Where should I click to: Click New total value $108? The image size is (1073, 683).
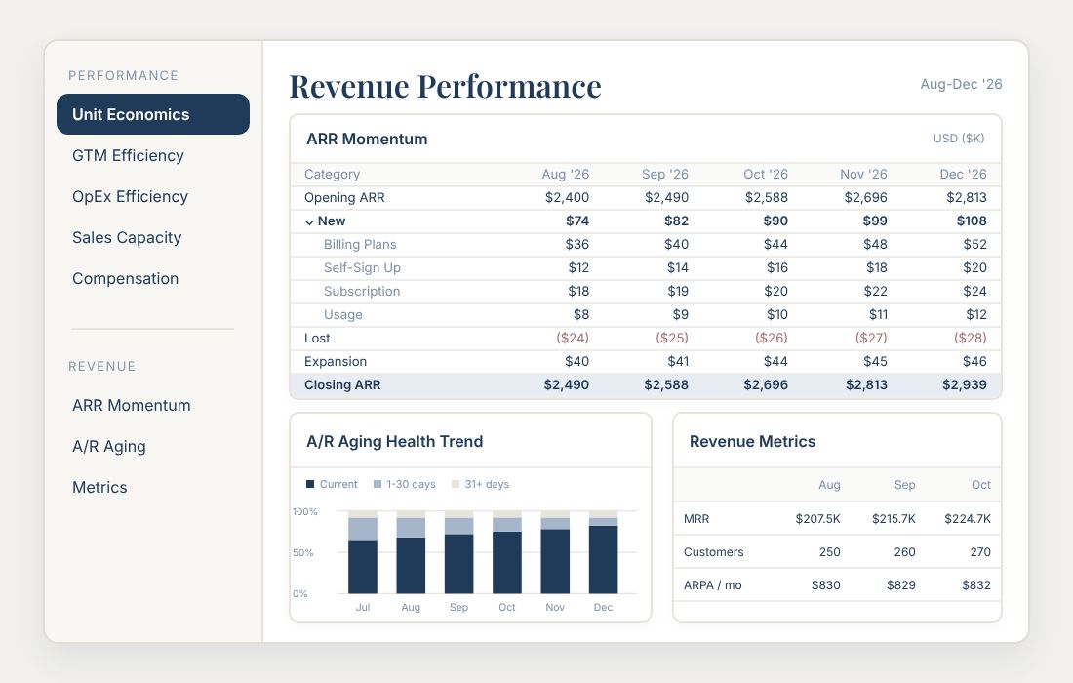972,221
